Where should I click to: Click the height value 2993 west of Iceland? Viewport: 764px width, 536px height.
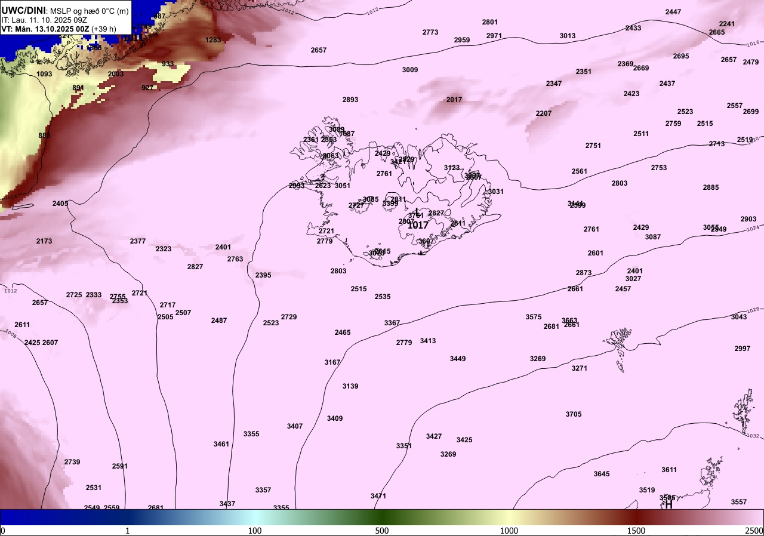point(297,186)
